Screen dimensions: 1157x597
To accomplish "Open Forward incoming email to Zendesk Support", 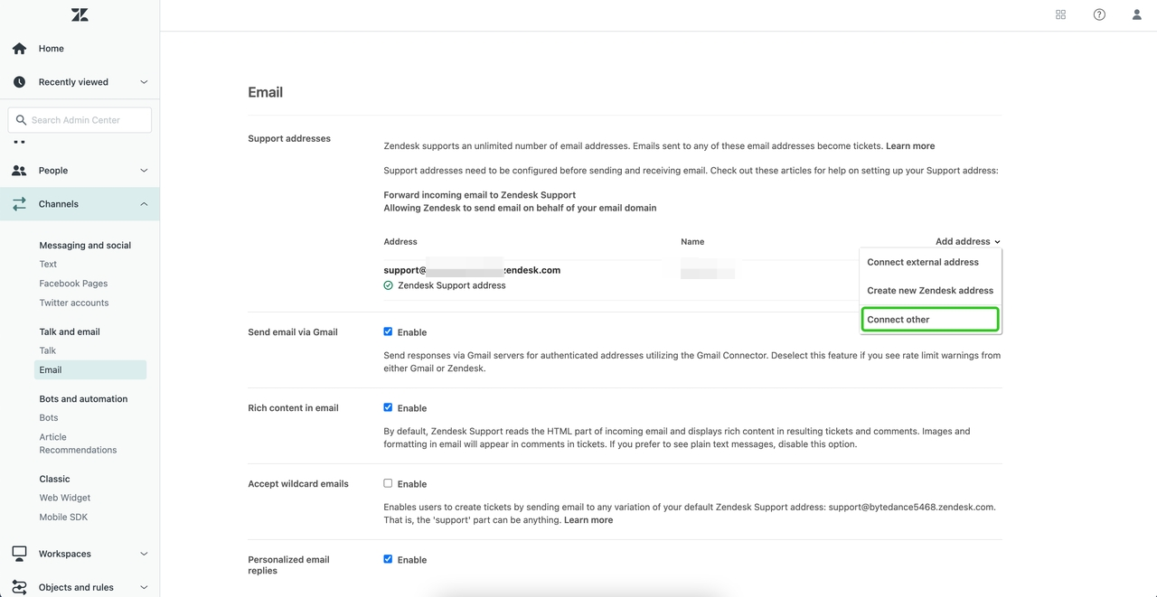I will 479,195.
